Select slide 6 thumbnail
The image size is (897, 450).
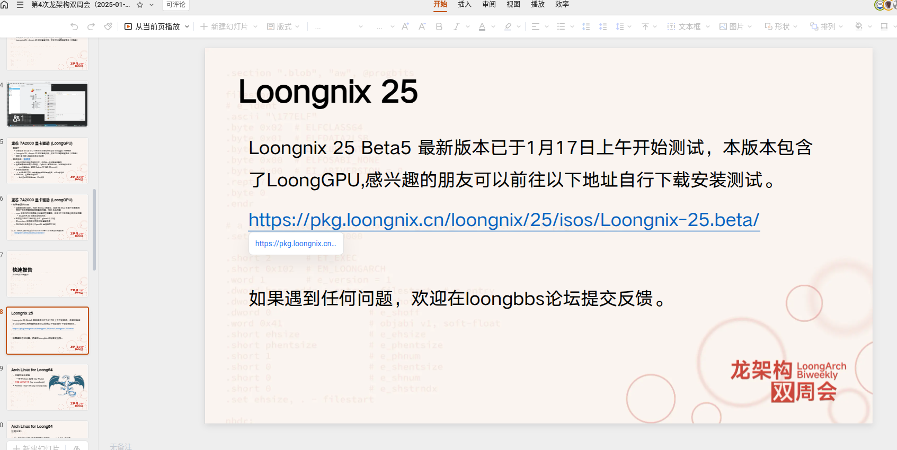47,217
